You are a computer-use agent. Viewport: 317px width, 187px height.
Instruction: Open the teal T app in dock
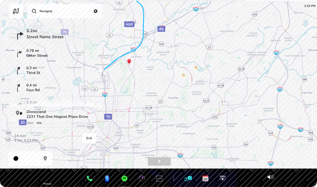point(188,179)
